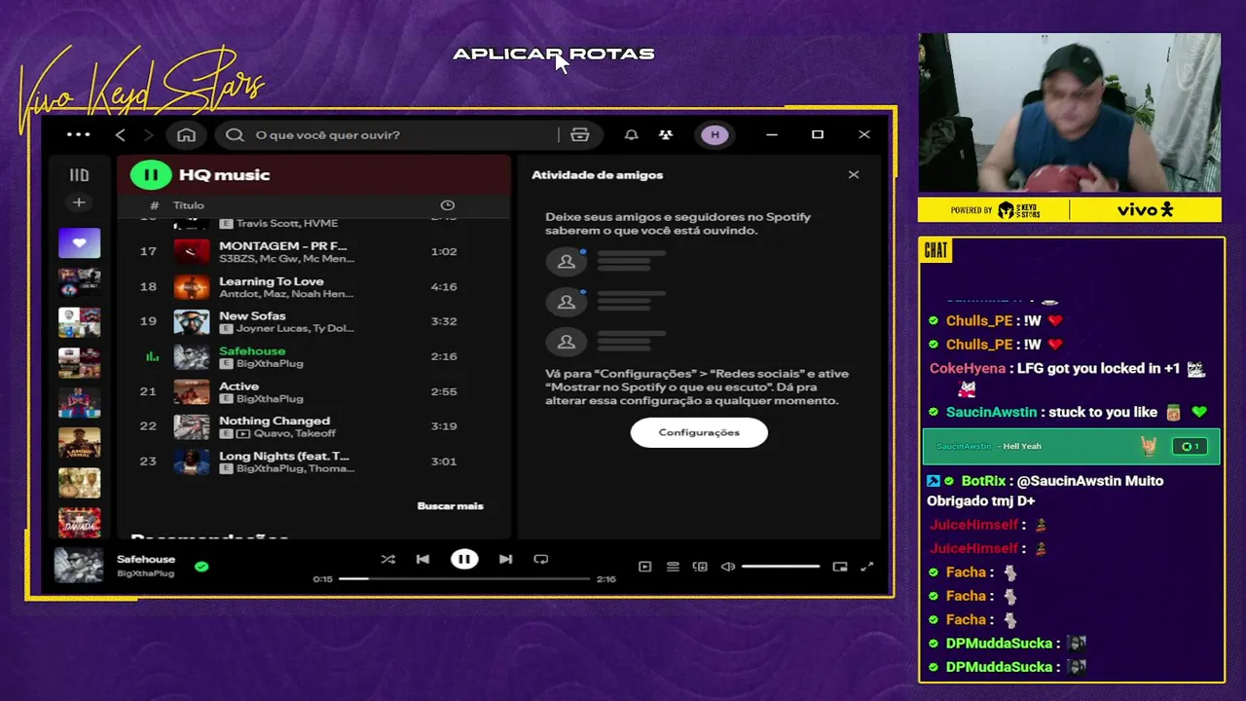Sort by the Título column header

(x=189, y=205)
